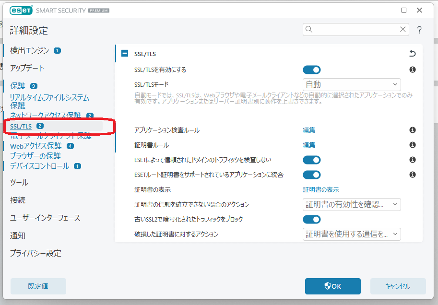Click badge 1 next to 検出エンジン
Image resolution: width=438 pixels, height=305 pixels.
click(x=57, y=50)
